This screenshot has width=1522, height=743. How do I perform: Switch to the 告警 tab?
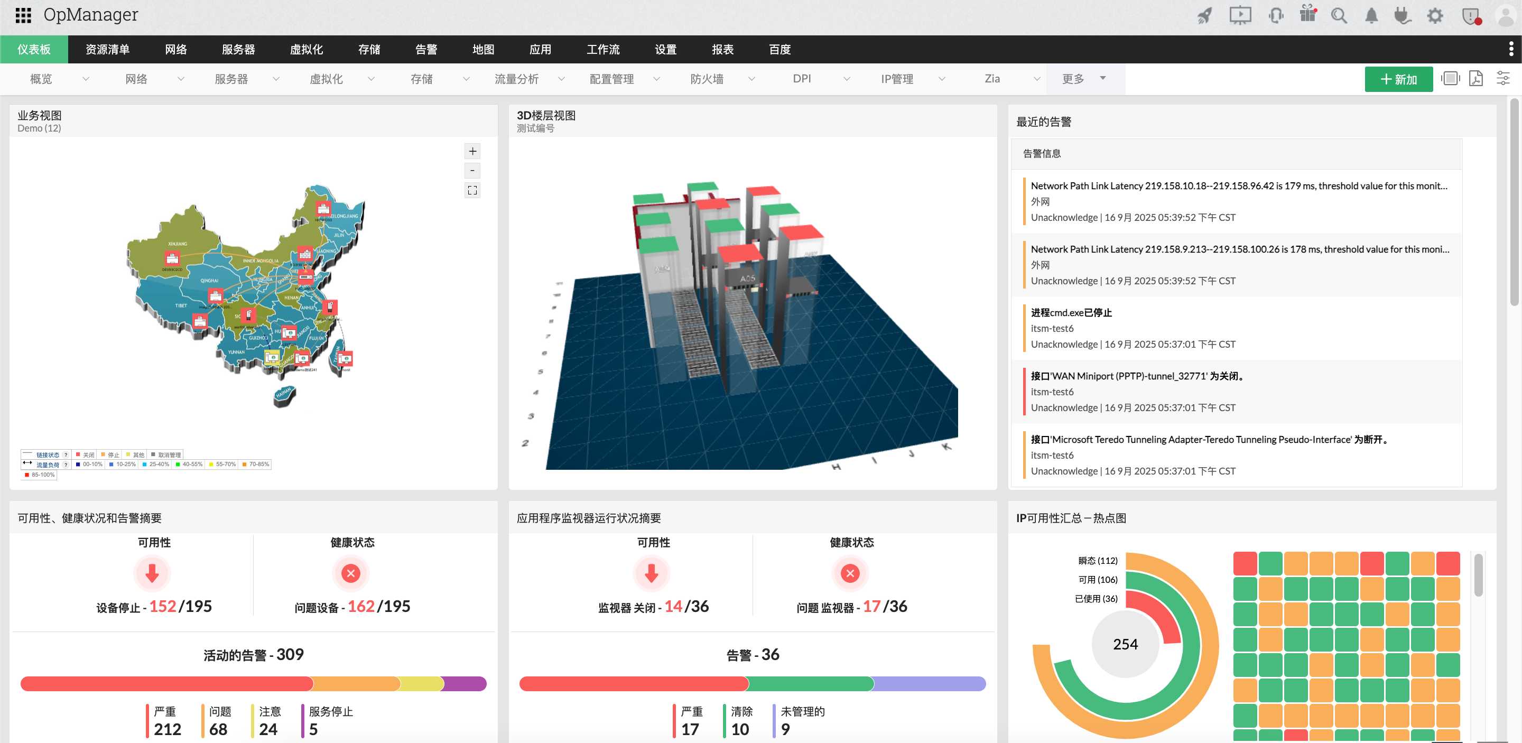tap(425, 50)
